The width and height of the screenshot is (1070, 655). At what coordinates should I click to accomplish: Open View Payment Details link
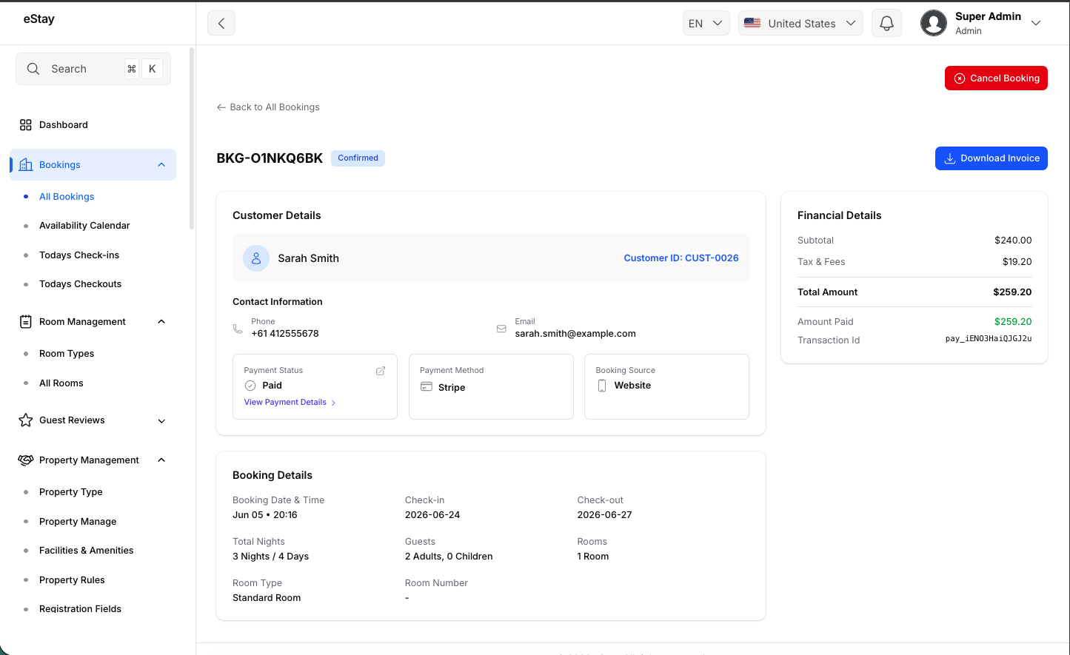[290, 403]
